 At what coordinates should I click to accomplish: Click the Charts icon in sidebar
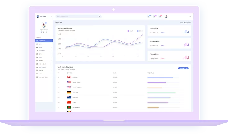[37, 70]
